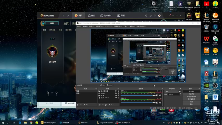Pop out the Sources dock panel
222x125 pixels.
click(x=118, y=89)
